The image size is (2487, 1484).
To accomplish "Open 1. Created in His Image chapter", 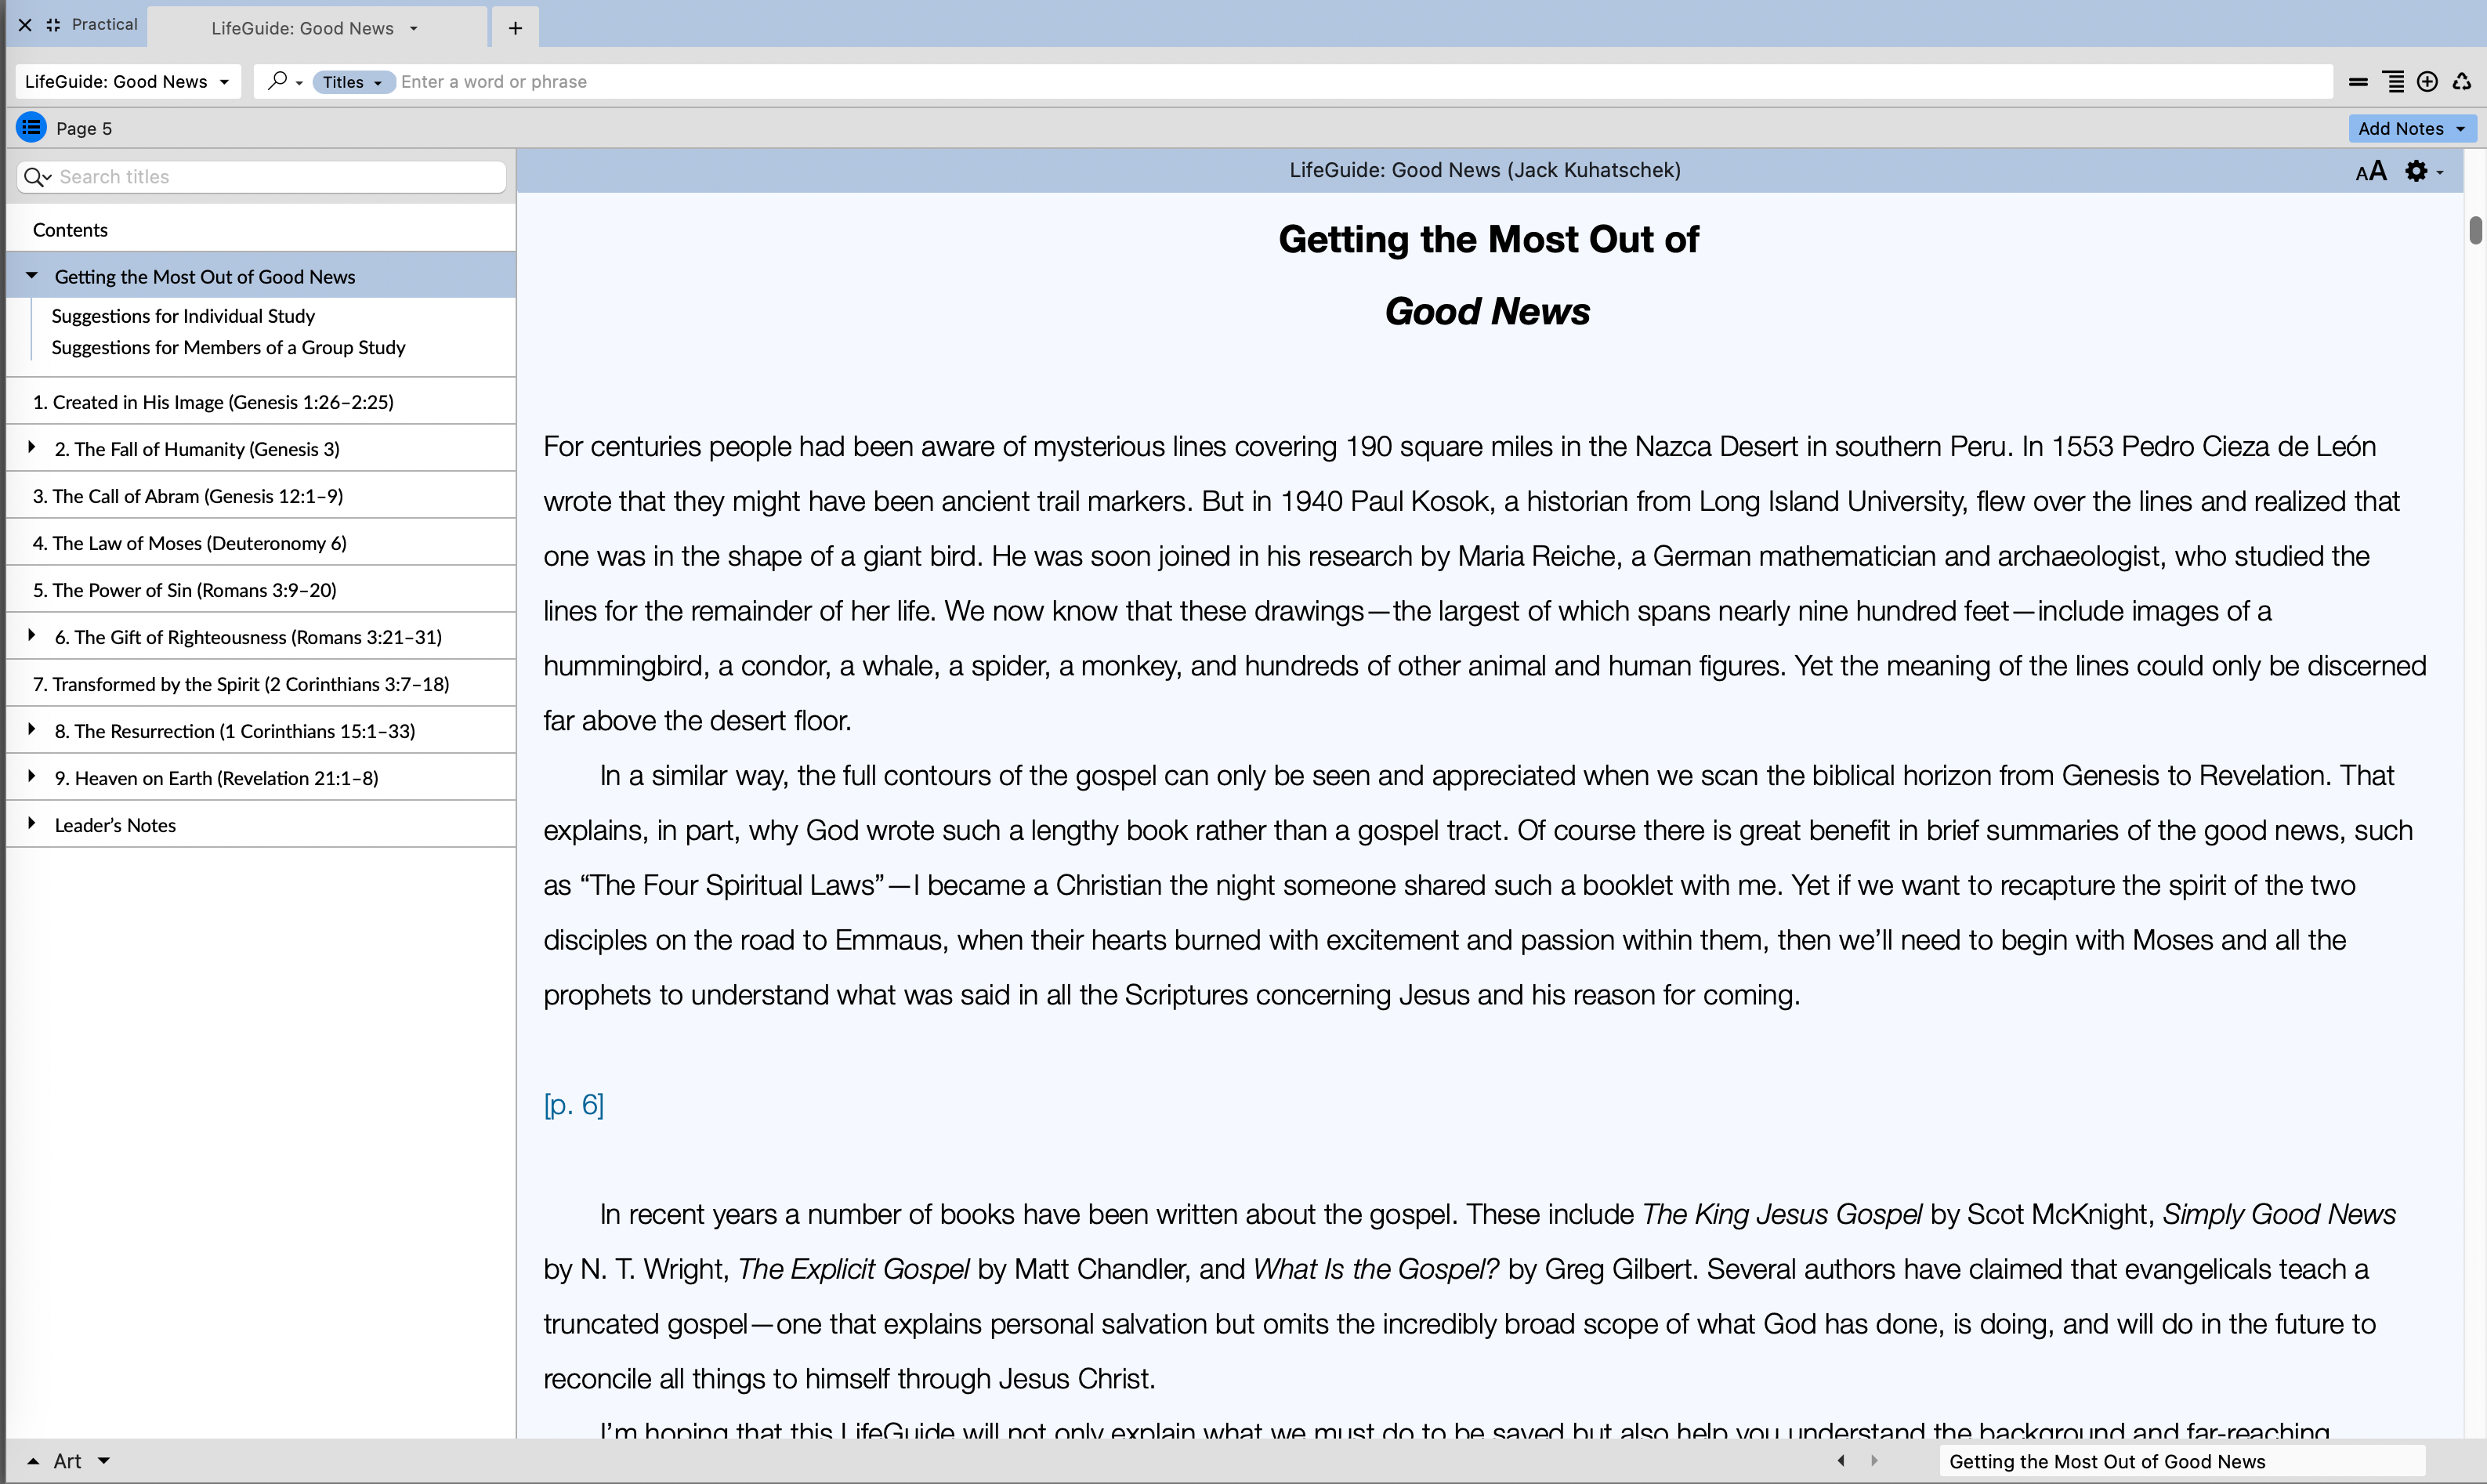I will coord(213,402).
